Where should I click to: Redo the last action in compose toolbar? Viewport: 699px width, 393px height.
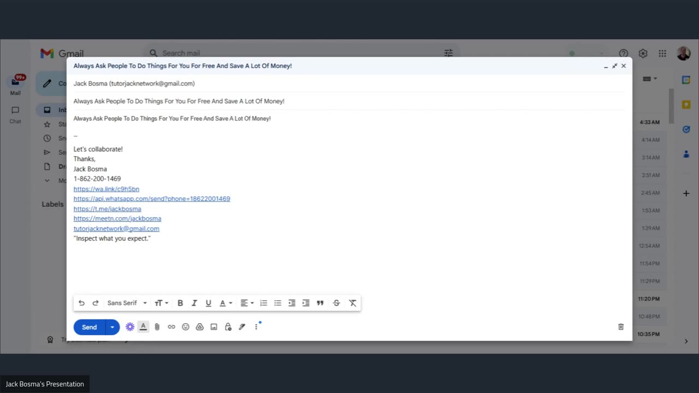pyautogui.click(x=96, y=303)
